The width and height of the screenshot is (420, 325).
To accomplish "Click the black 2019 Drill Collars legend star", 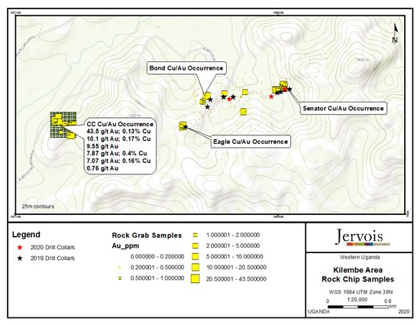I will click(20, 258).
